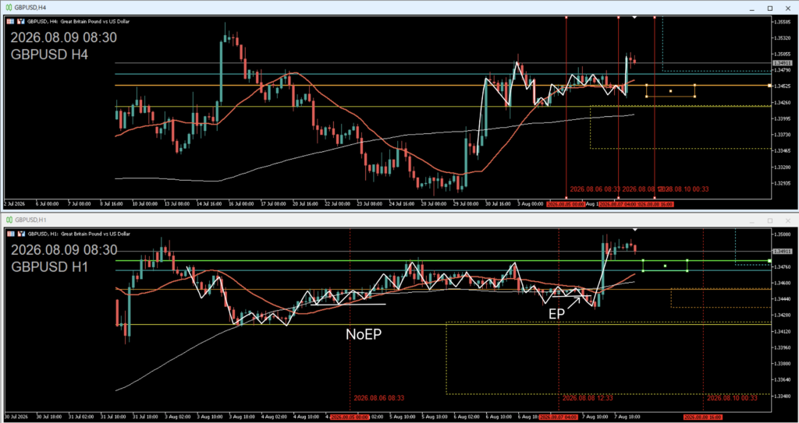Click the GBPUSD H4 large label
Image resolution: width=799 pixels, height=423 pixels.
coord(50,55)
